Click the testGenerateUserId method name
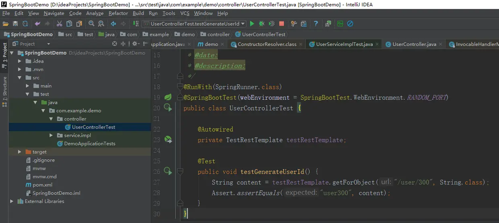The image size is (499, 223). 272,172
